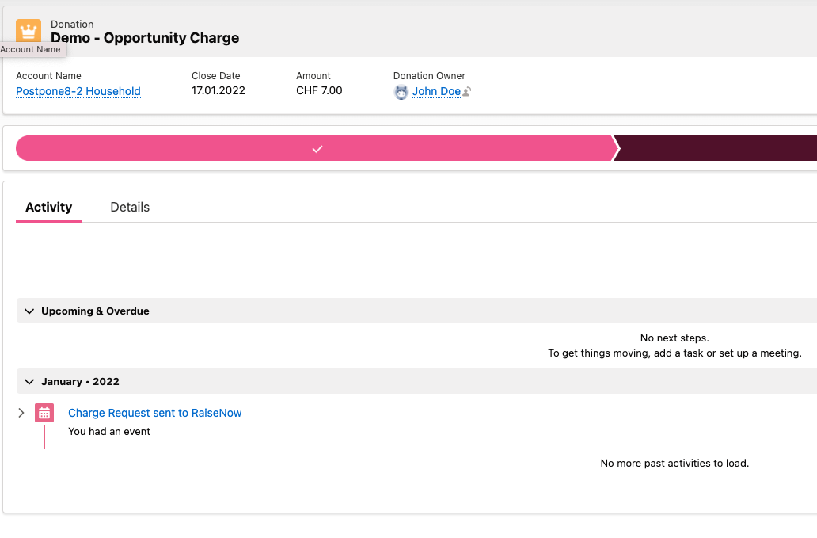Screen dimensions: 817x538
Task: Click the 'add a task or set up a meeting' text
Action: pos(728,353)
